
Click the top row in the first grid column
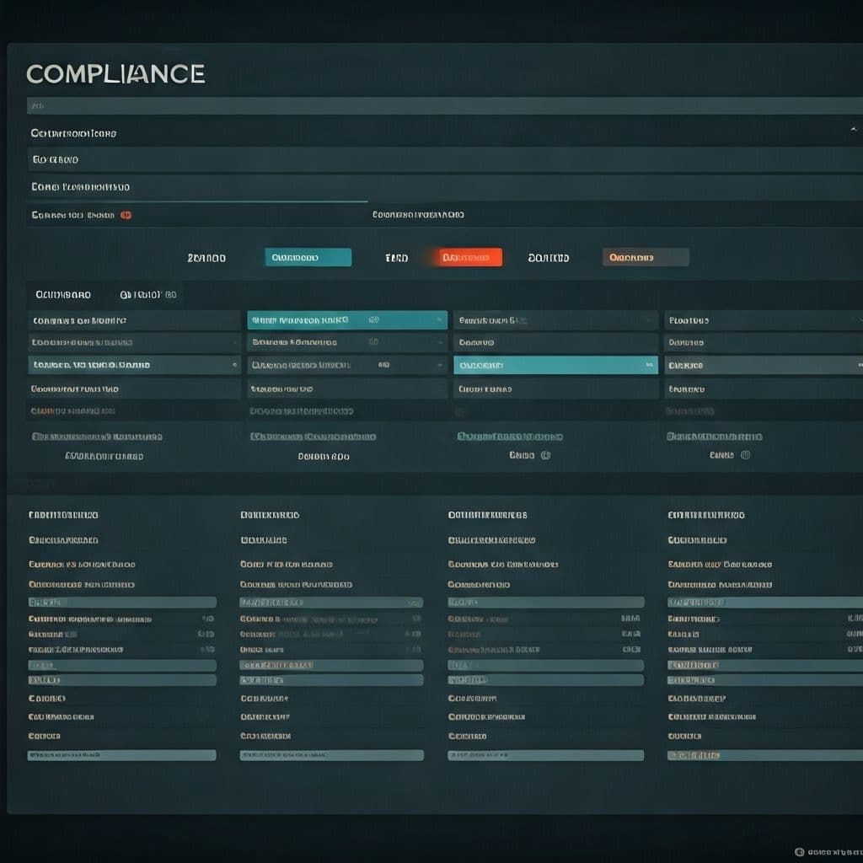point(133,320)
